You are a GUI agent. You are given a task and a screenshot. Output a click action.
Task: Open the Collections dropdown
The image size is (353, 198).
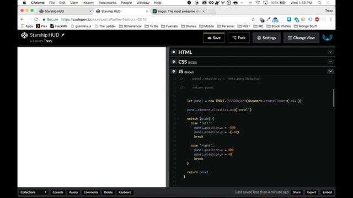tap(33, 192)
